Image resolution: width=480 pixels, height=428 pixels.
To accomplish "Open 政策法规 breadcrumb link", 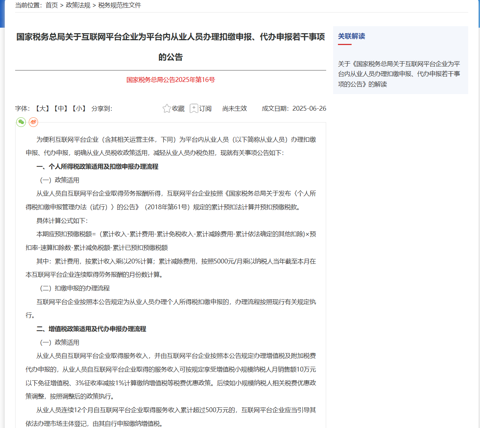I will click(78, 5).
